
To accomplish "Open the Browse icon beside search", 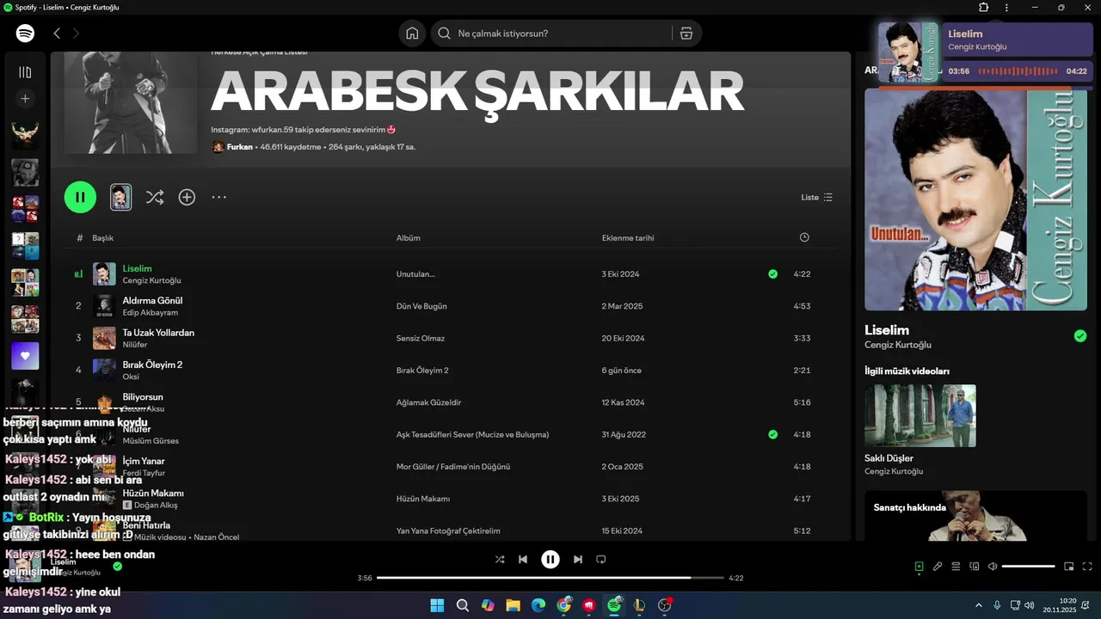I will [x=686, y=34].
